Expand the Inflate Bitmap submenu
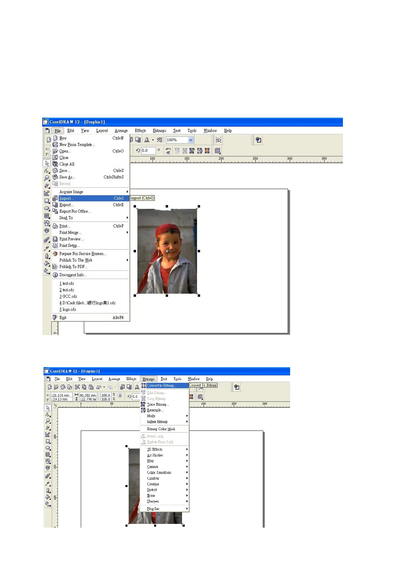This screenshot has height=574, width=406. [x=164, y=422]
